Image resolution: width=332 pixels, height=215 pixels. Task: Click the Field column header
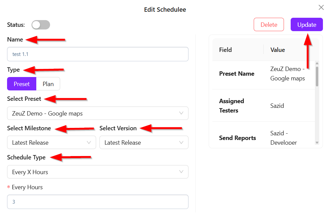coord(225,50)
